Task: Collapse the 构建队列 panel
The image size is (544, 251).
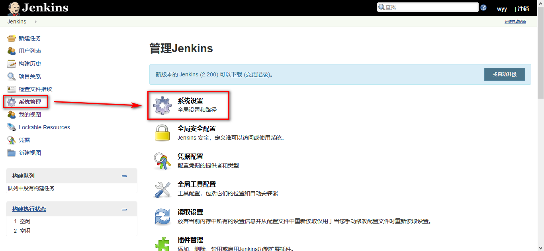Action: click(124, 176)
